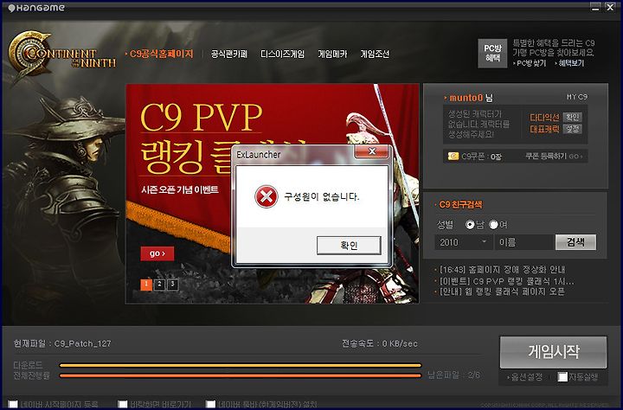Switch to banner slide 1

tap(146, 285)
